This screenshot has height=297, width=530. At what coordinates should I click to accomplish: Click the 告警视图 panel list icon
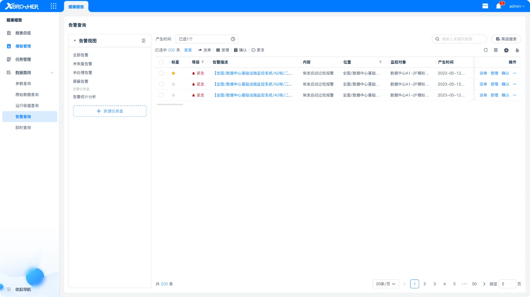pos(143,41)
